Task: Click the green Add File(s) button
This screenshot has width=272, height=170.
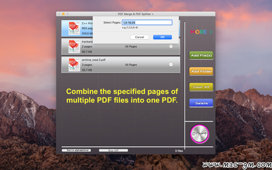Action: coord(201,55)
